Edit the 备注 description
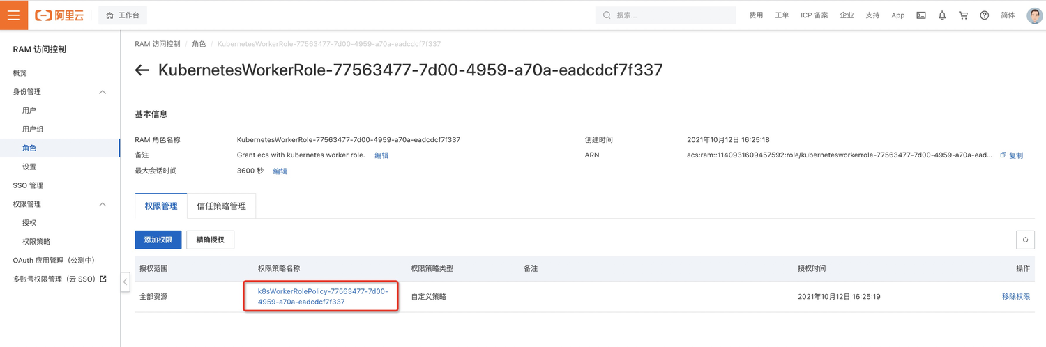 (x=381, y=155)
